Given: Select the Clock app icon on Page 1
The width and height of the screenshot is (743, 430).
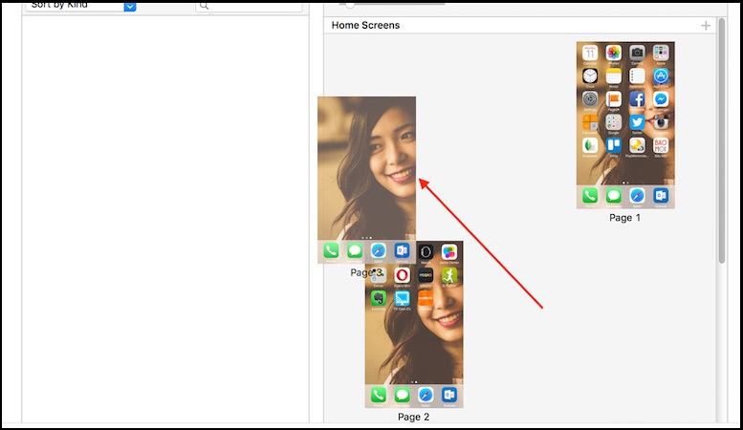Looking at the screenshot, I should pyautogui.click(x=590, y=76).
